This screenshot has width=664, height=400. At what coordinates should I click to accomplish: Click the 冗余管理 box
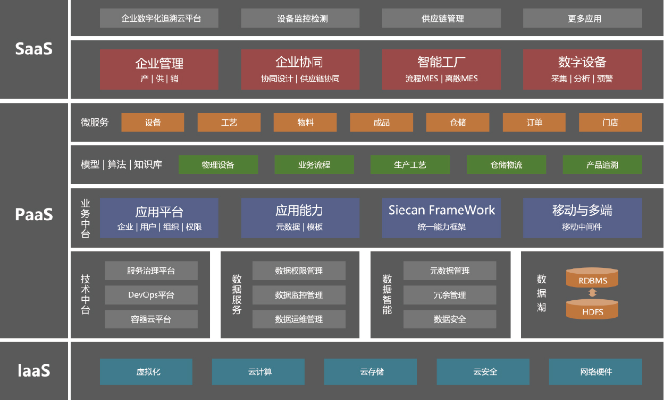(450, 295)
